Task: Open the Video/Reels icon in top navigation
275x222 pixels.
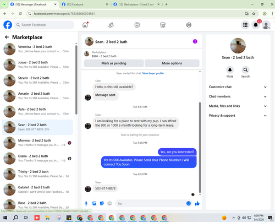Action: [137, 25]
